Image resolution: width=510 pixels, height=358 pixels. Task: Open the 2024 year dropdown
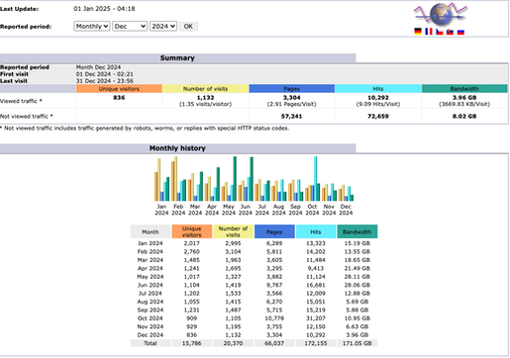(163, 27)
